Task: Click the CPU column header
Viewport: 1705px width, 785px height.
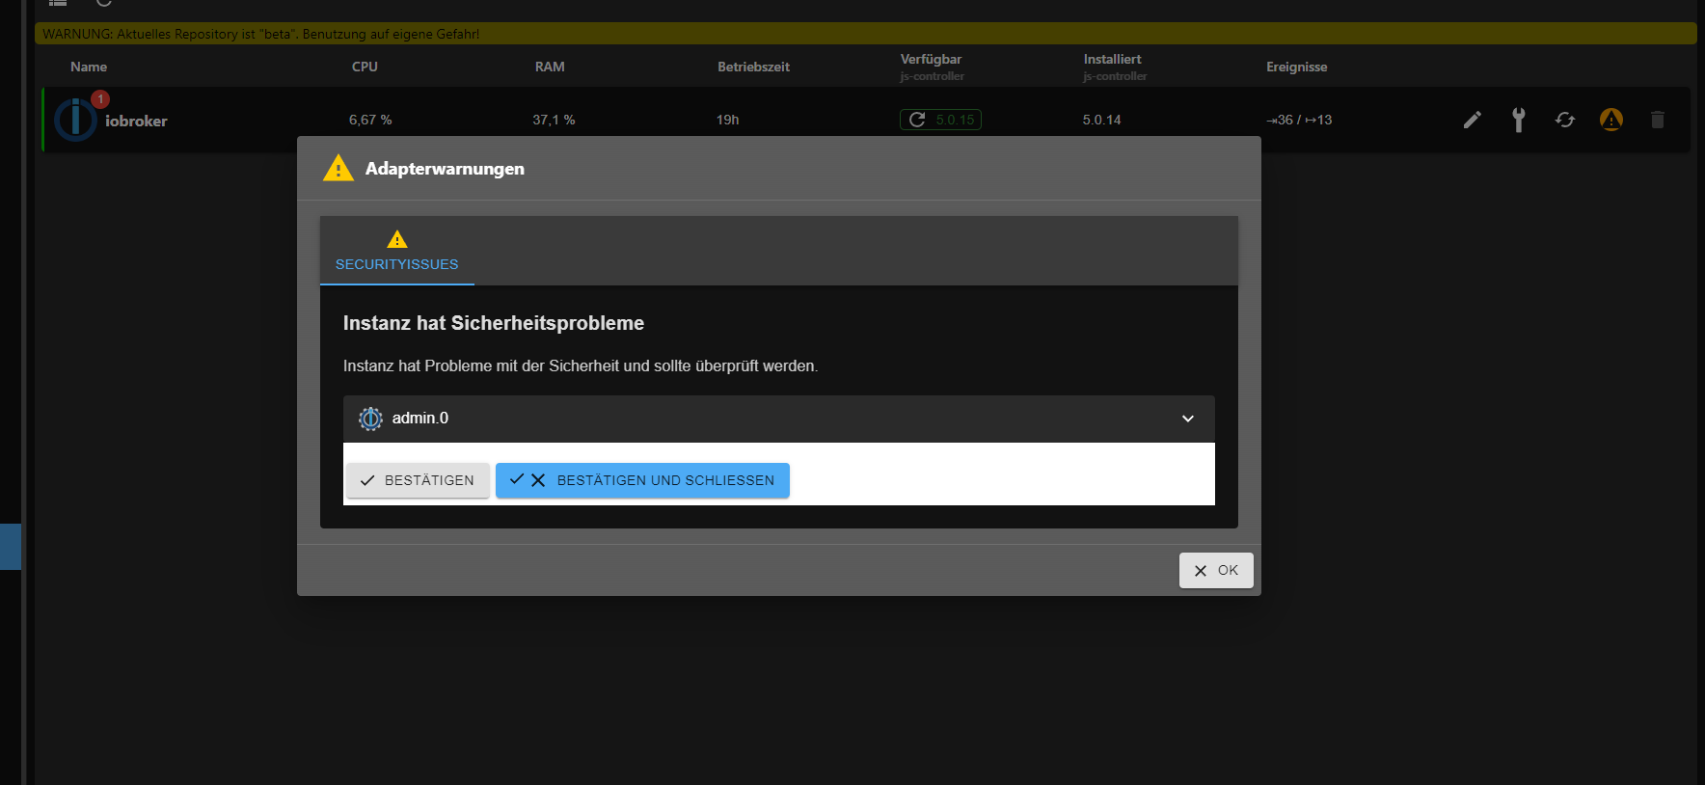Action: (x=365, y=67)
